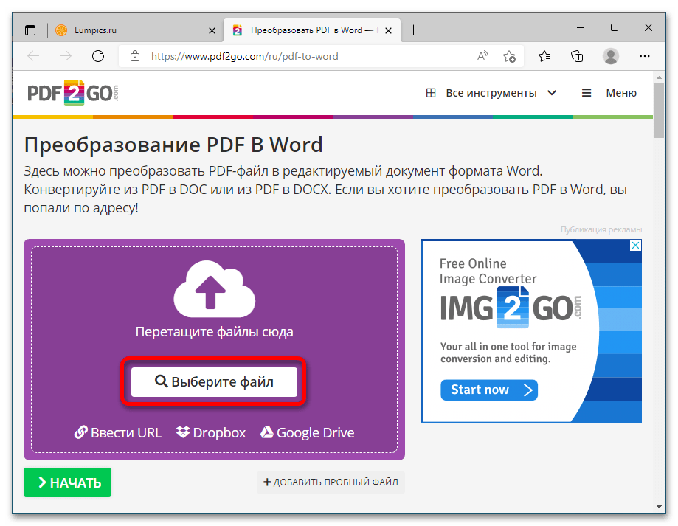This screenshot has width=678, height=526.
Task: Click the 'Преобразование PDF В Word' heading
Action: click(173, 145)
